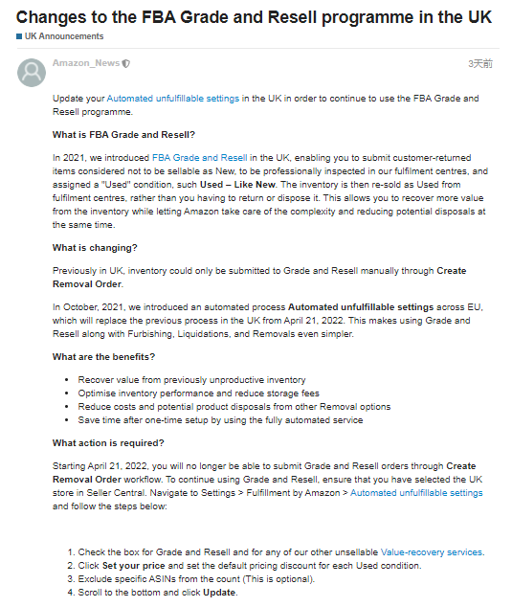Click the heading What is changing?
512x607 pixels.
point(95,248)
